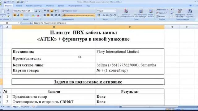
Task: Open the fill color dropdown arrow
Action: [x=36, y=15]
